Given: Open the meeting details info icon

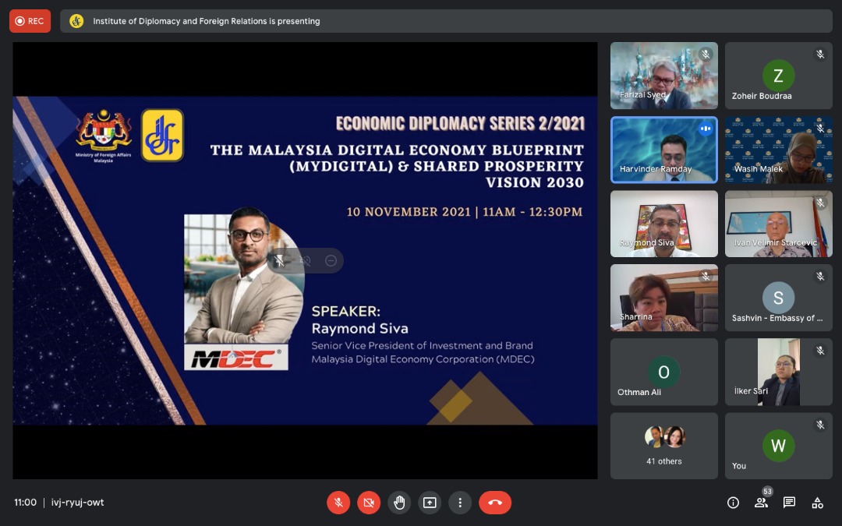Looking at the screenshot, I should 733,503.
